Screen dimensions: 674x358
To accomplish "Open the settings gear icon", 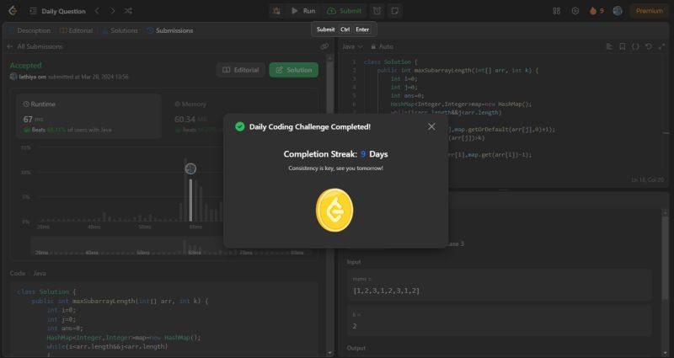I will point(575,11).
